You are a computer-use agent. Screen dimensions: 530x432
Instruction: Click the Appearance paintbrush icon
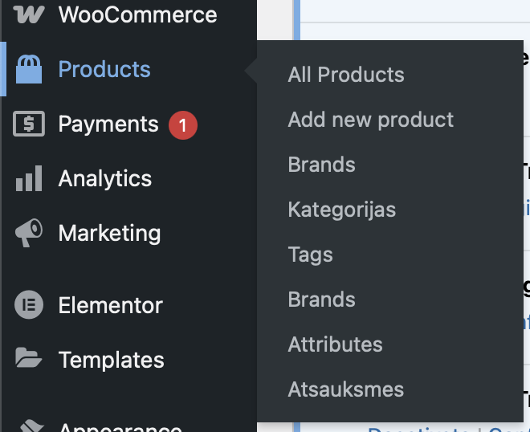(32, 426)
